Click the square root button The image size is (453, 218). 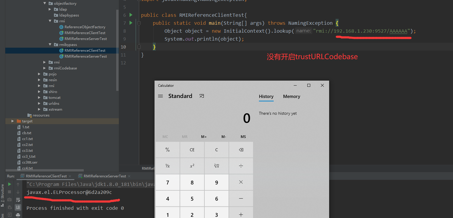pyautogui.click(x=216, y=166)
